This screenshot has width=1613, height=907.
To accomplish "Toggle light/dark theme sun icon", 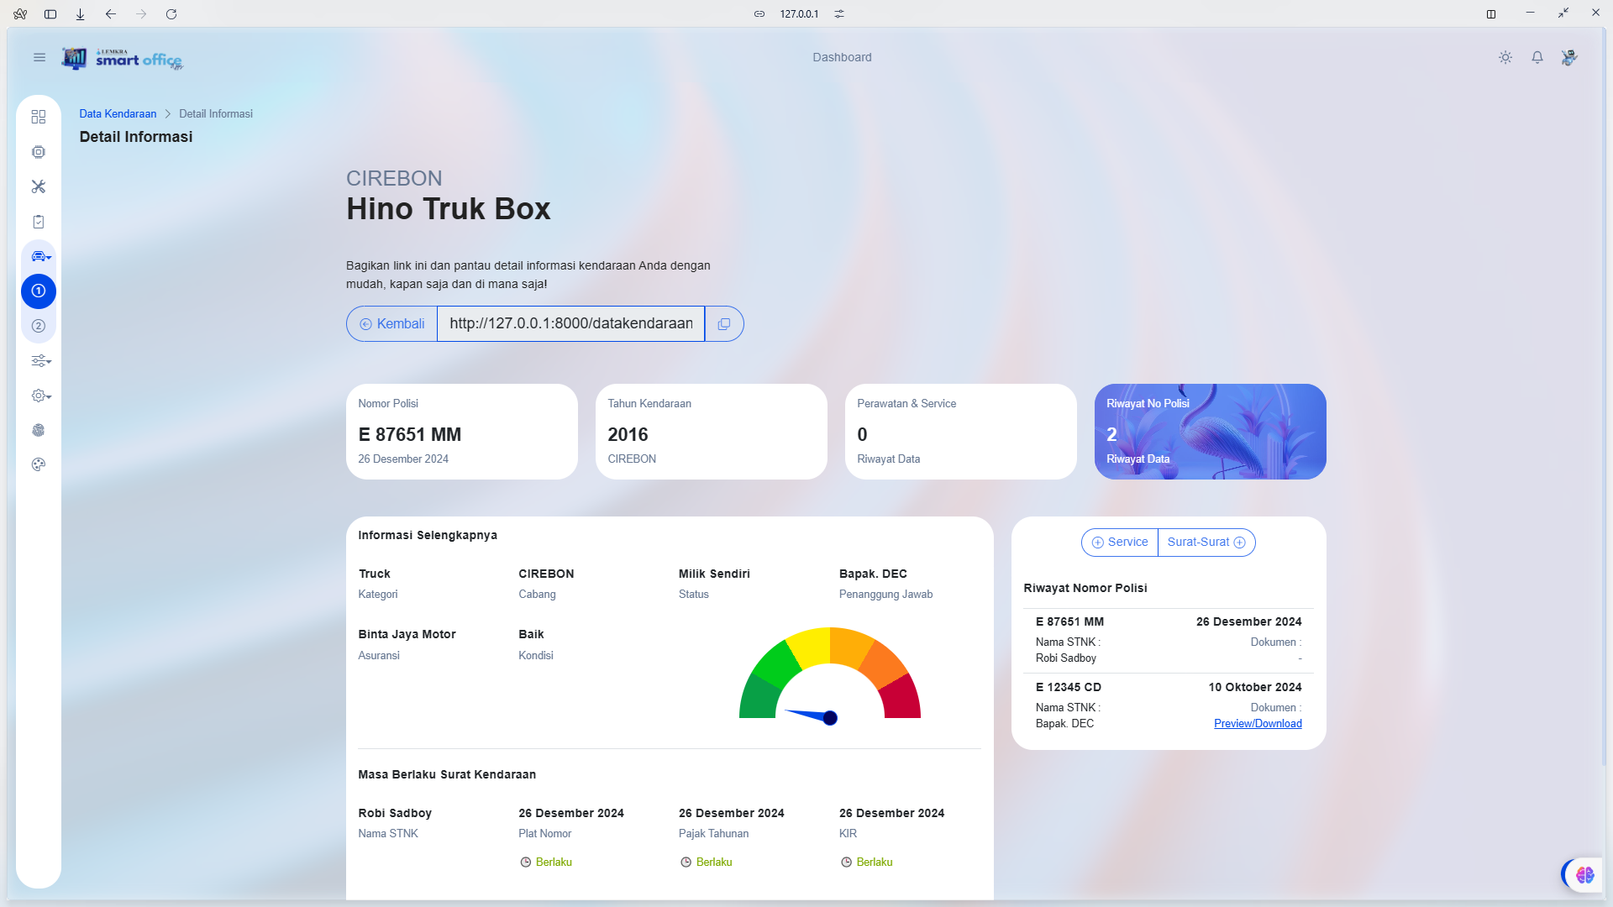I will coord(1505,57).
